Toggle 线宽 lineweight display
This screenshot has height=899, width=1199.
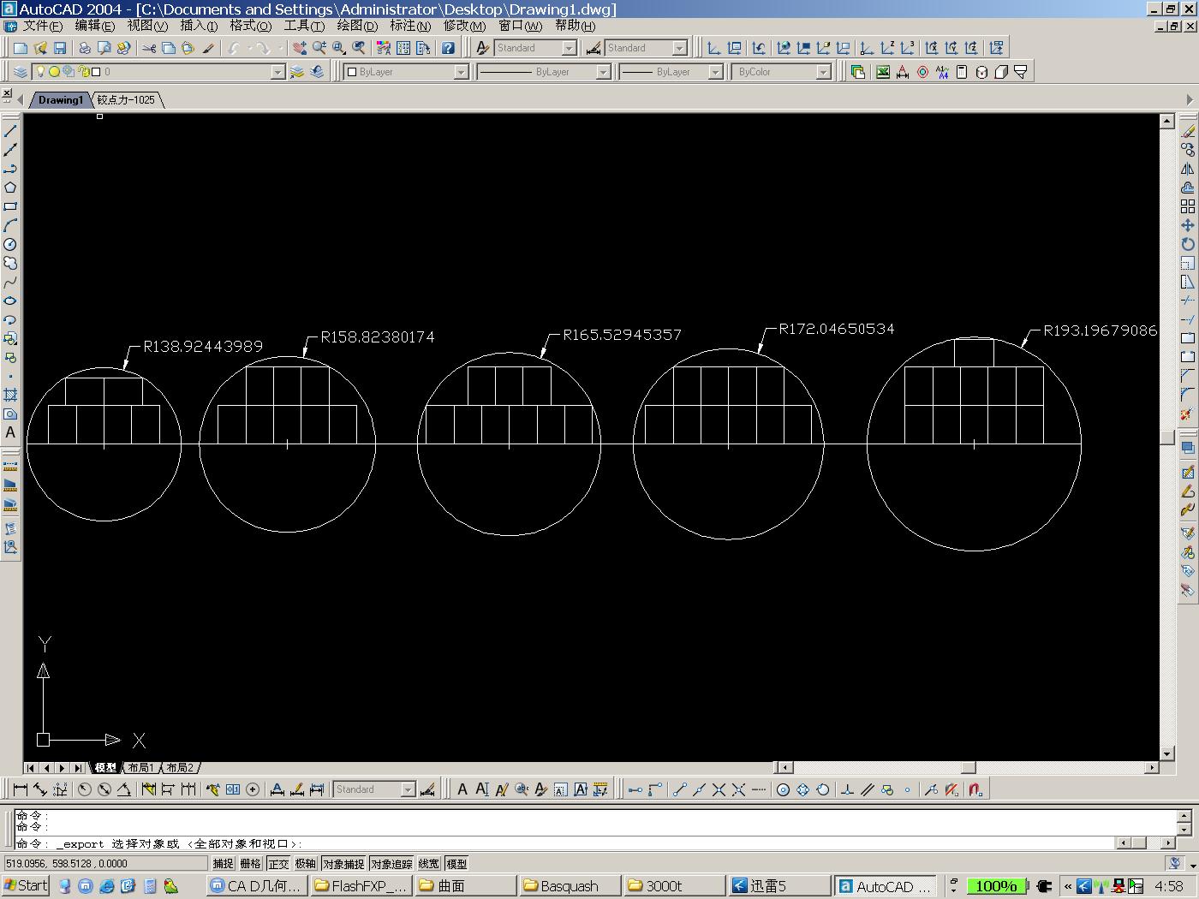429,863
